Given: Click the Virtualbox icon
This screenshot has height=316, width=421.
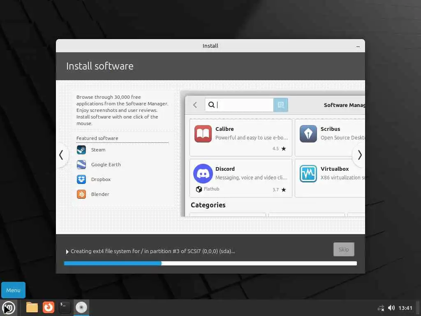Looking at the screenshot, I should [x=308, y=174].
